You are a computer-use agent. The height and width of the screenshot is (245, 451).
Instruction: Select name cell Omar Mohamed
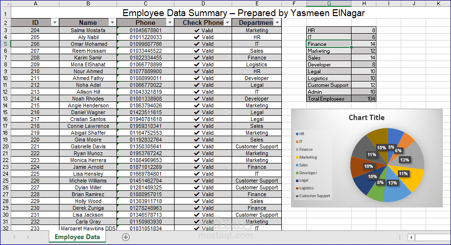point(88,44)
